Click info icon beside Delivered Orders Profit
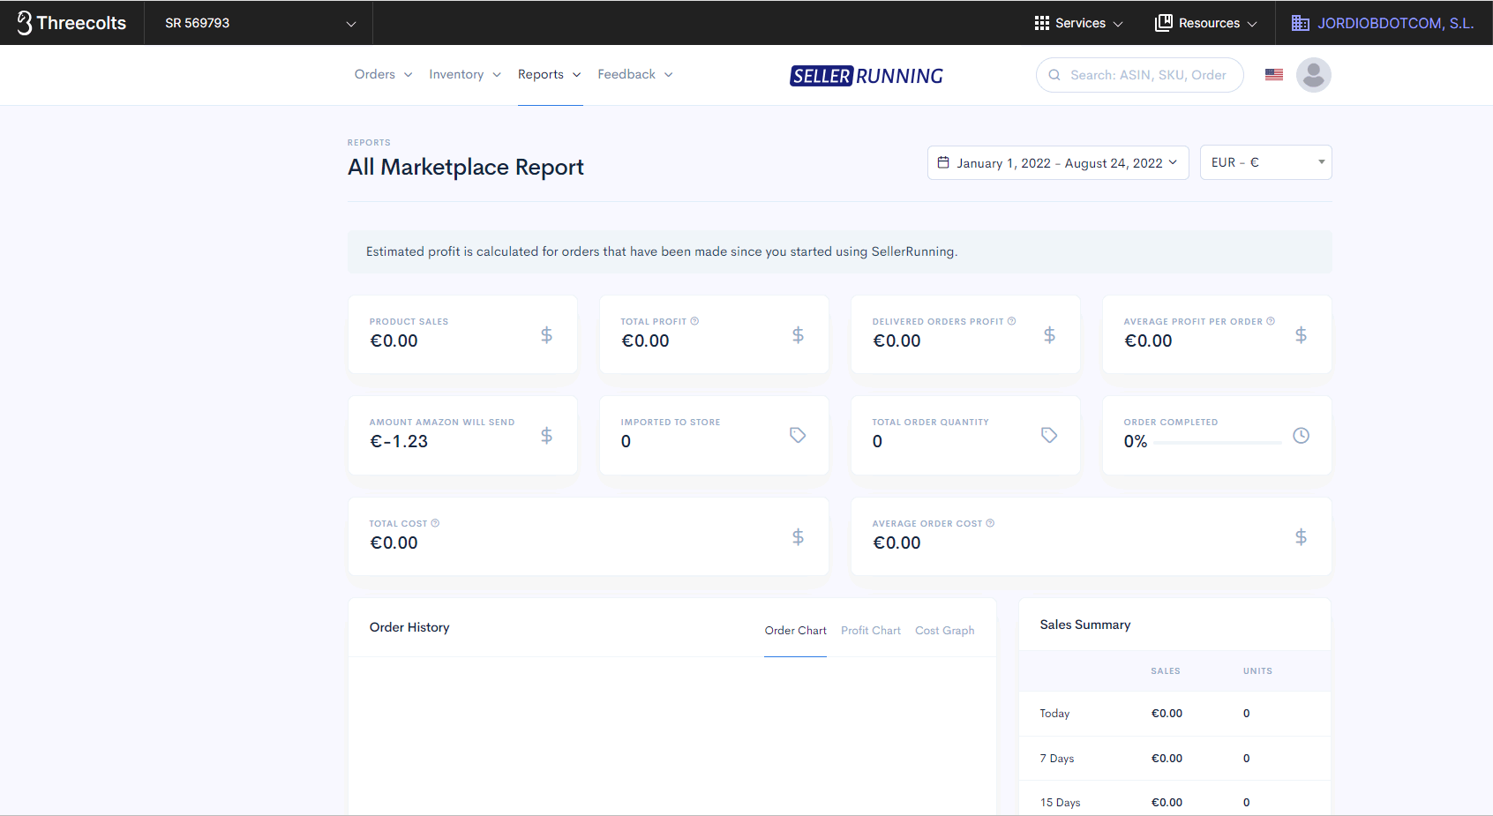The height and width of the screenshot is (816, 1493). pos(1011,321)
